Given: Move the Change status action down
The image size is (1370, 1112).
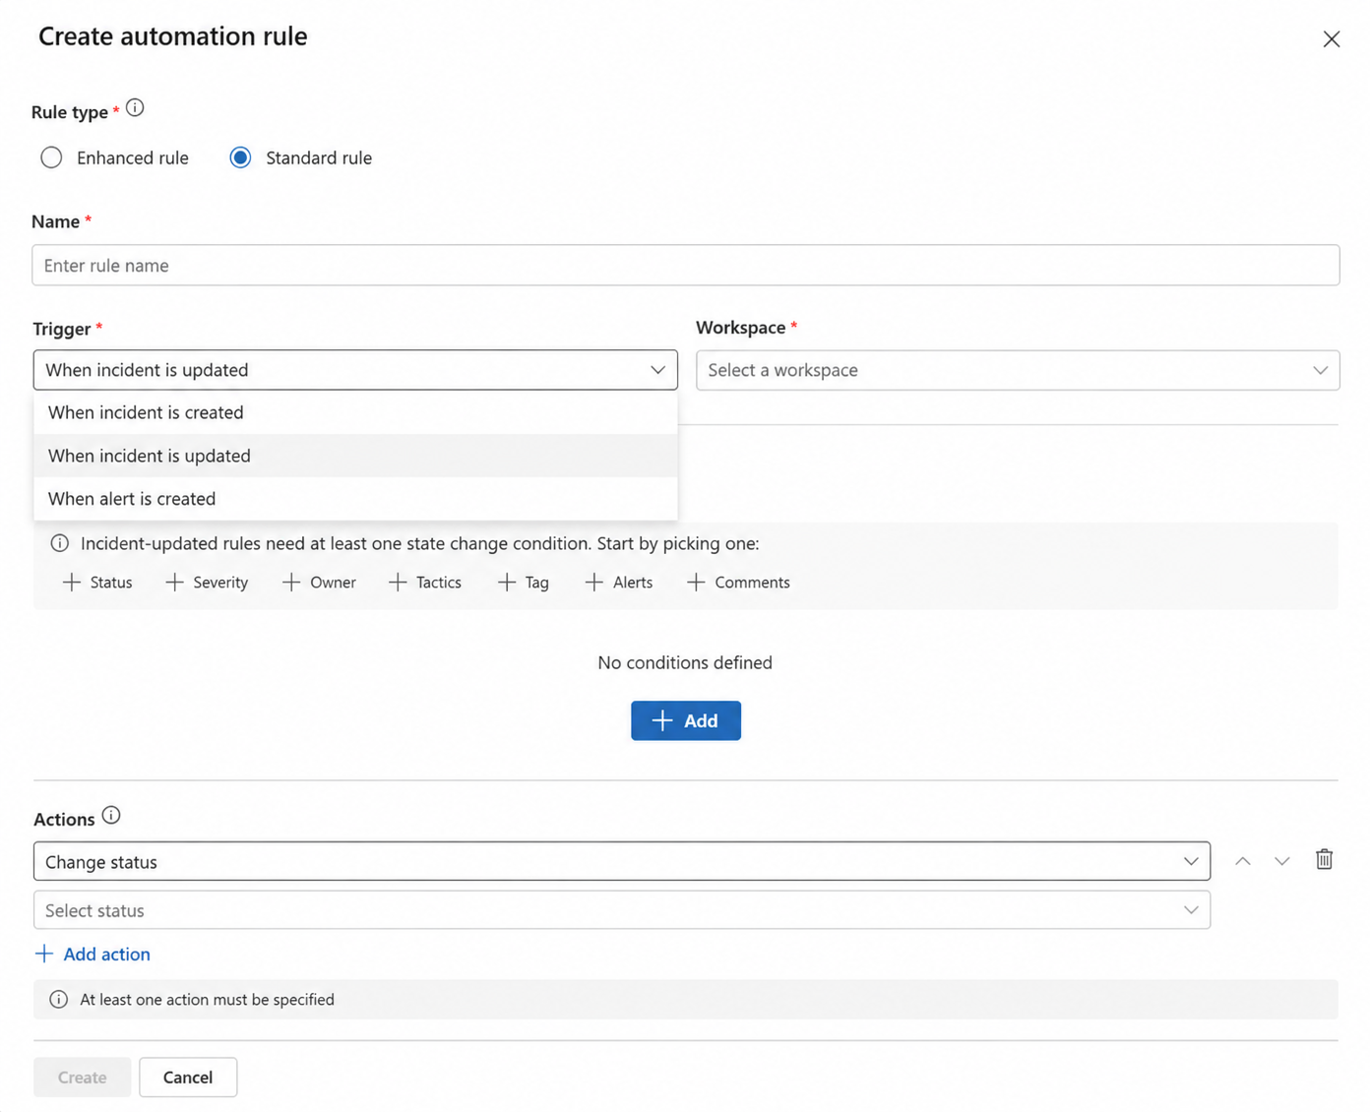Looking at the screenshot, I should coord(1281,861).
